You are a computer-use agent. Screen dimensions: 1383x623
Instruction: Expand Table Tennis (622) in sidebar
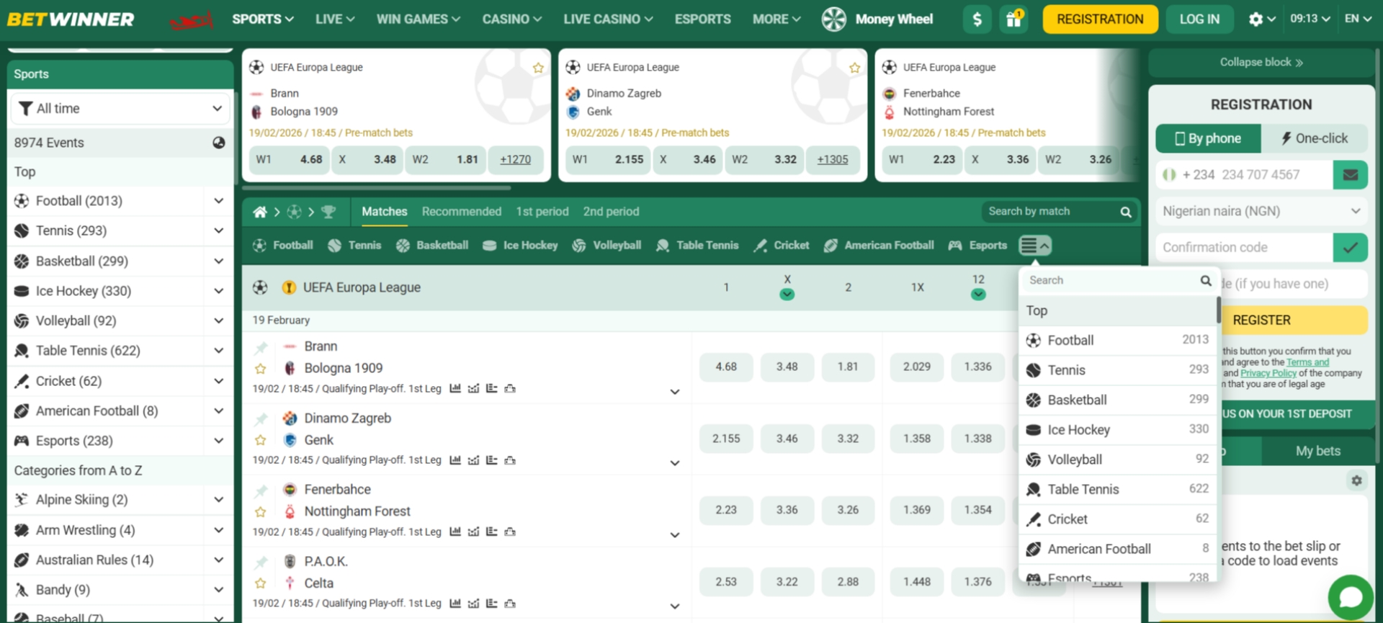pos(218,351)
